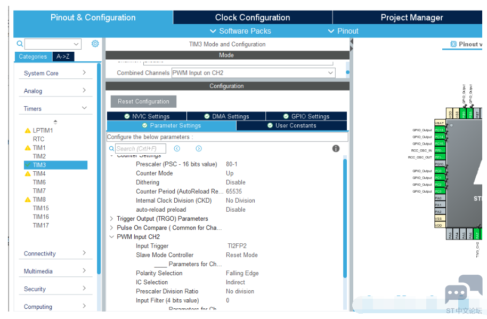Open the category search dropdown box
This screenshot has height=319, width=487.
coord(53,44)
